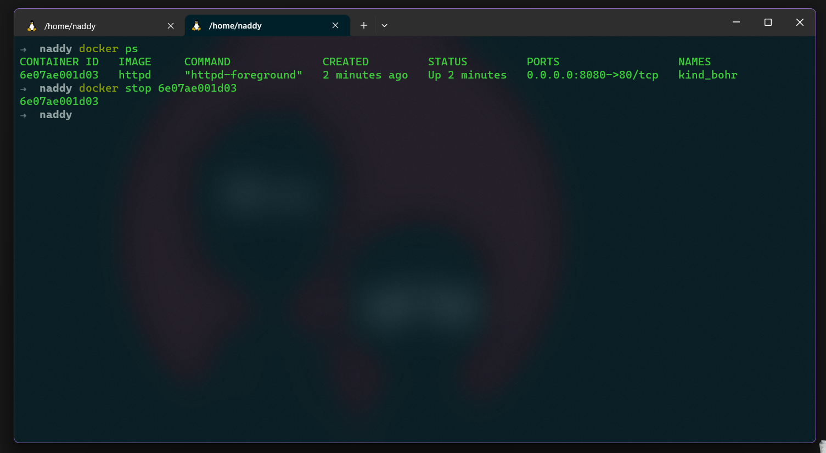Screen dimensions: 826x453
Task: Click the PORTS column header
Action: click(543, 62)
